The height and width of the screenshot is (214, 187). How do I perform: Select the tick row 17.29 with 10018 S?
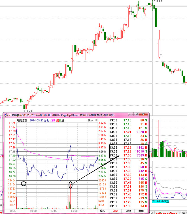point(128,151)
